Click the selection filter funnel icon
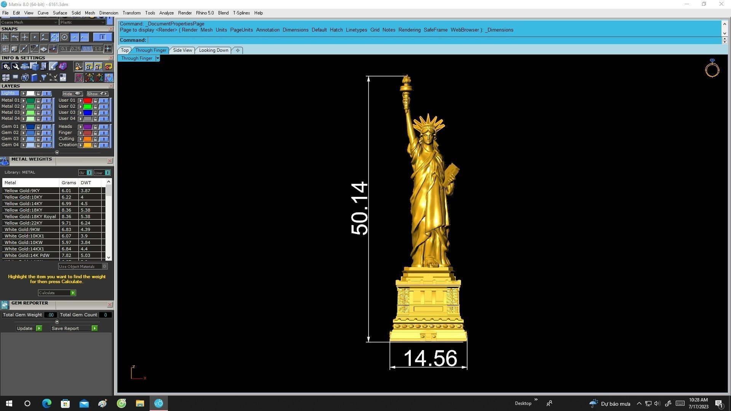Image resolution: width=731 pixels, height=411 pixels. [43, 78]
